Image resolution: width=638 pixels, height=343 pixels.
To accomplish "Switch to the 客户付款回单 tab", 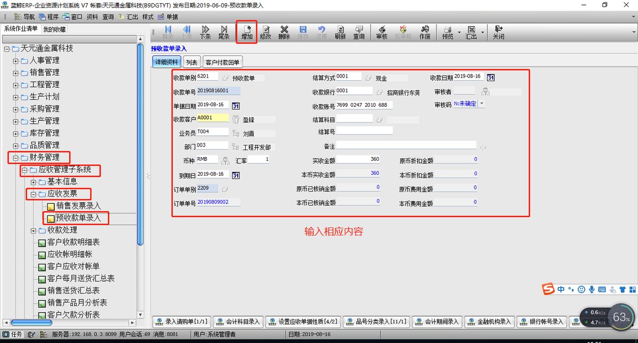I will point(223,62).
